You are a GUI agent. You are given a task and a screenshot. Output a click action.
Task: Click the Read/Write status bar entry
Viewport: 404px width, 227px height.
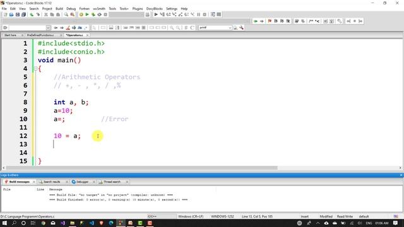click(x=345, y=216)
